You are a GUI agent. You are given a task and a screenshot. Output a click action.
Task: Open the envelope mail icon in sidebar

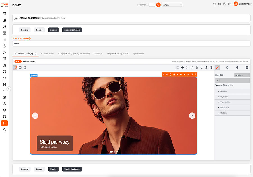(x=4, y=78)
